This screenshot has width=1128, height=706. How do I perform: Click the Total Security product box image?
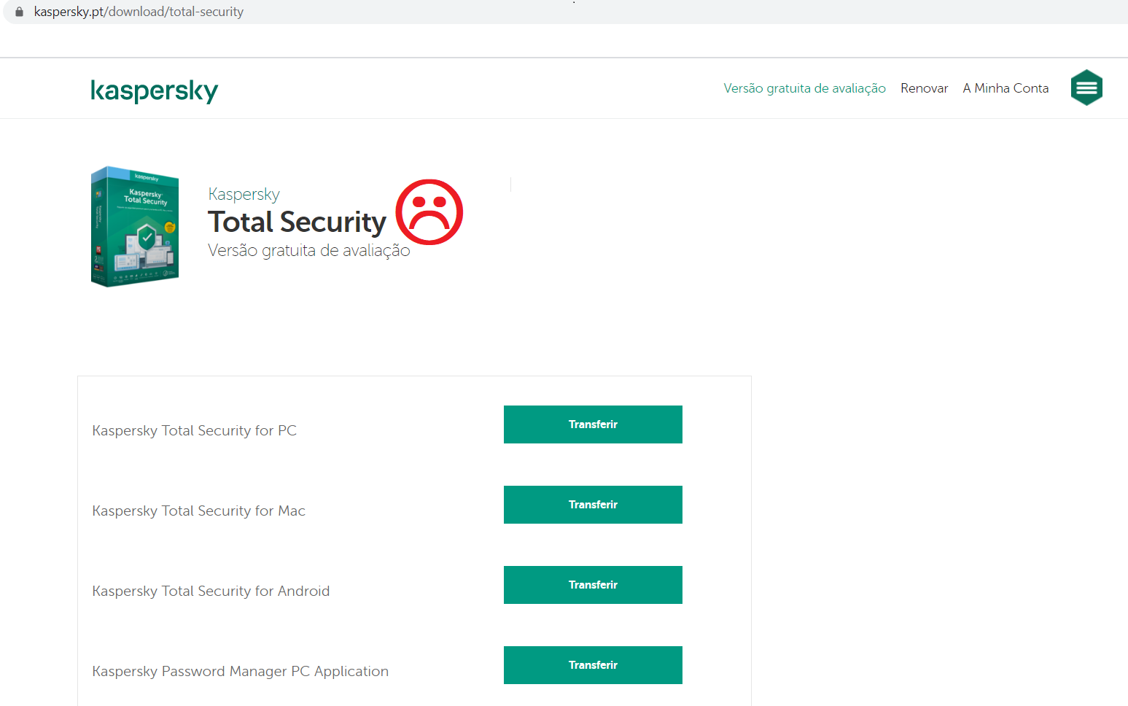[135, 226]
